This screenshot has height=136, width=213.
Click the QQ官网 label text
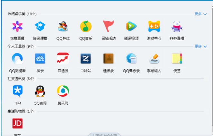(40, 103)
